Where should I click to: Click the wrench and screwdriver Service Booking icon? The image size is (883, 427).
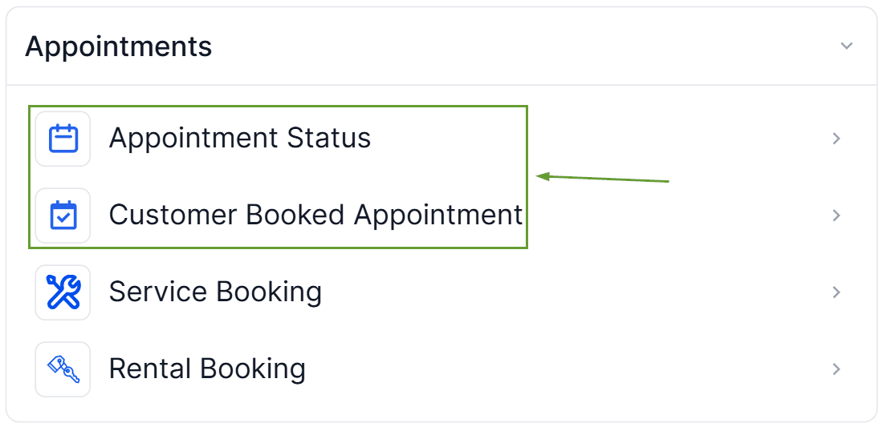63,292
